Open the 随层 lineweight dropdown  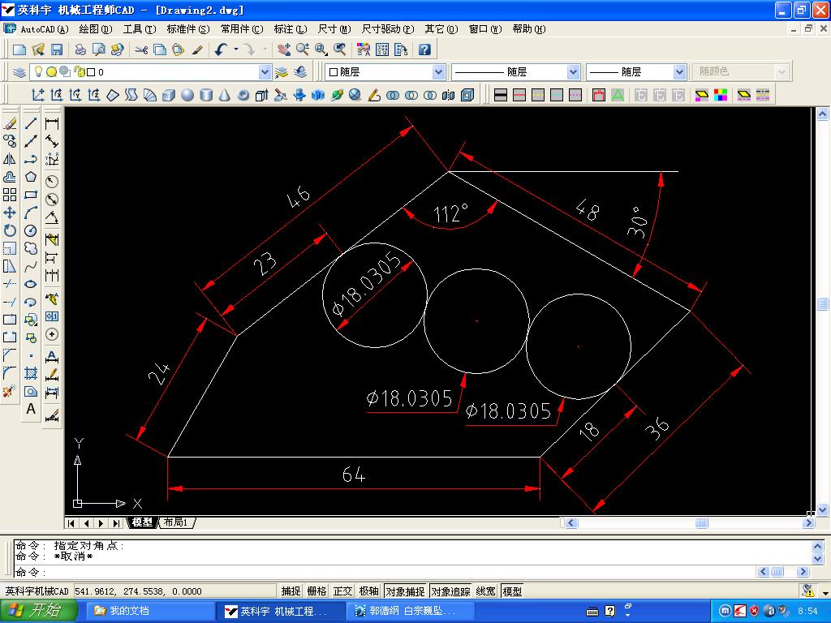coord(680,71)
